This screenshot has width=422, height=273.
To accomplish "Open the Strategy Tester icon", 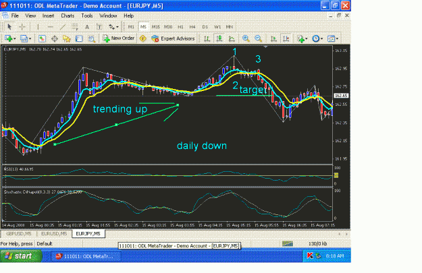I will (x=92, y=38).
